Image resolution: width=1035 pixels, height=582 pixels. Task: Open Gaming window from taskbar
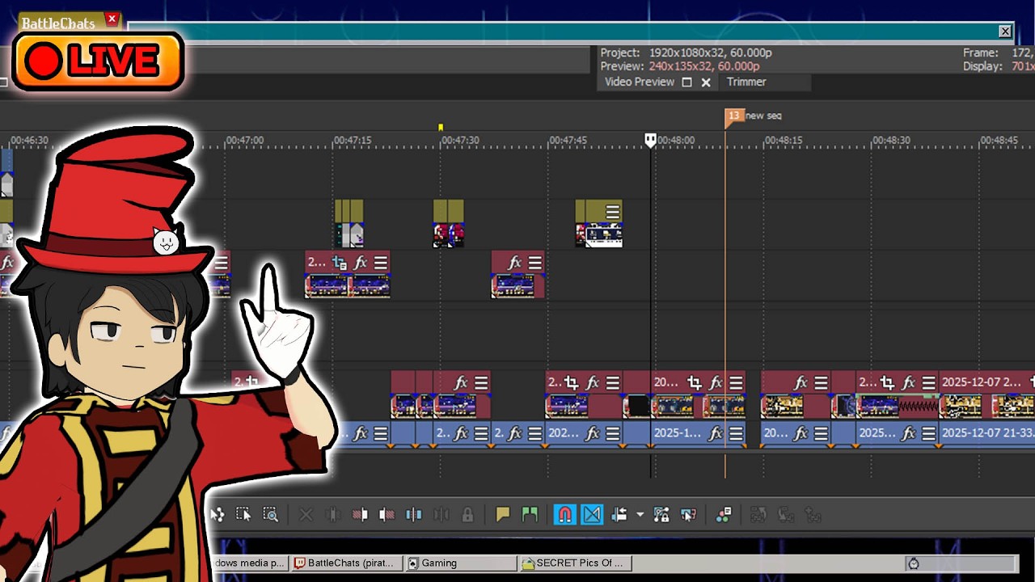click(x=459, y=563)
